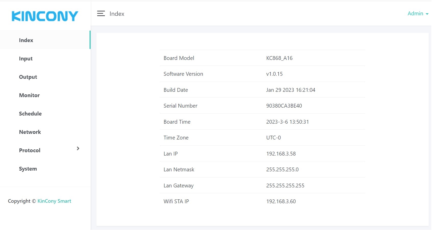Select Index in the sidebar

point(26,40)
